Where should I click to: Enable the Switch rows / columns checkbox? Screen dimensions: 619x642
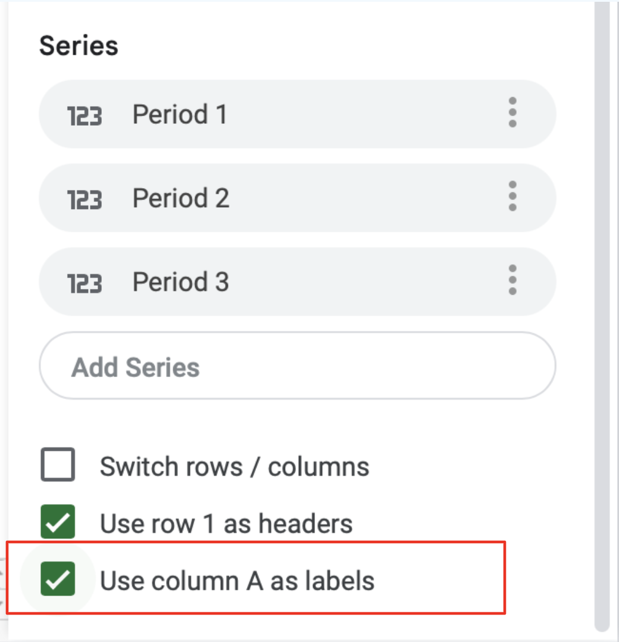click(x=58, y=465)
